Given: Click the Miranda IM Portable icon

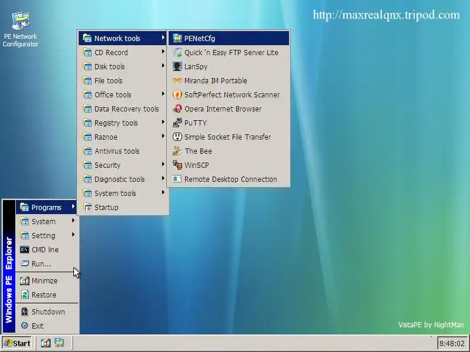Looking at the screenshot, I should coord(177,80).
